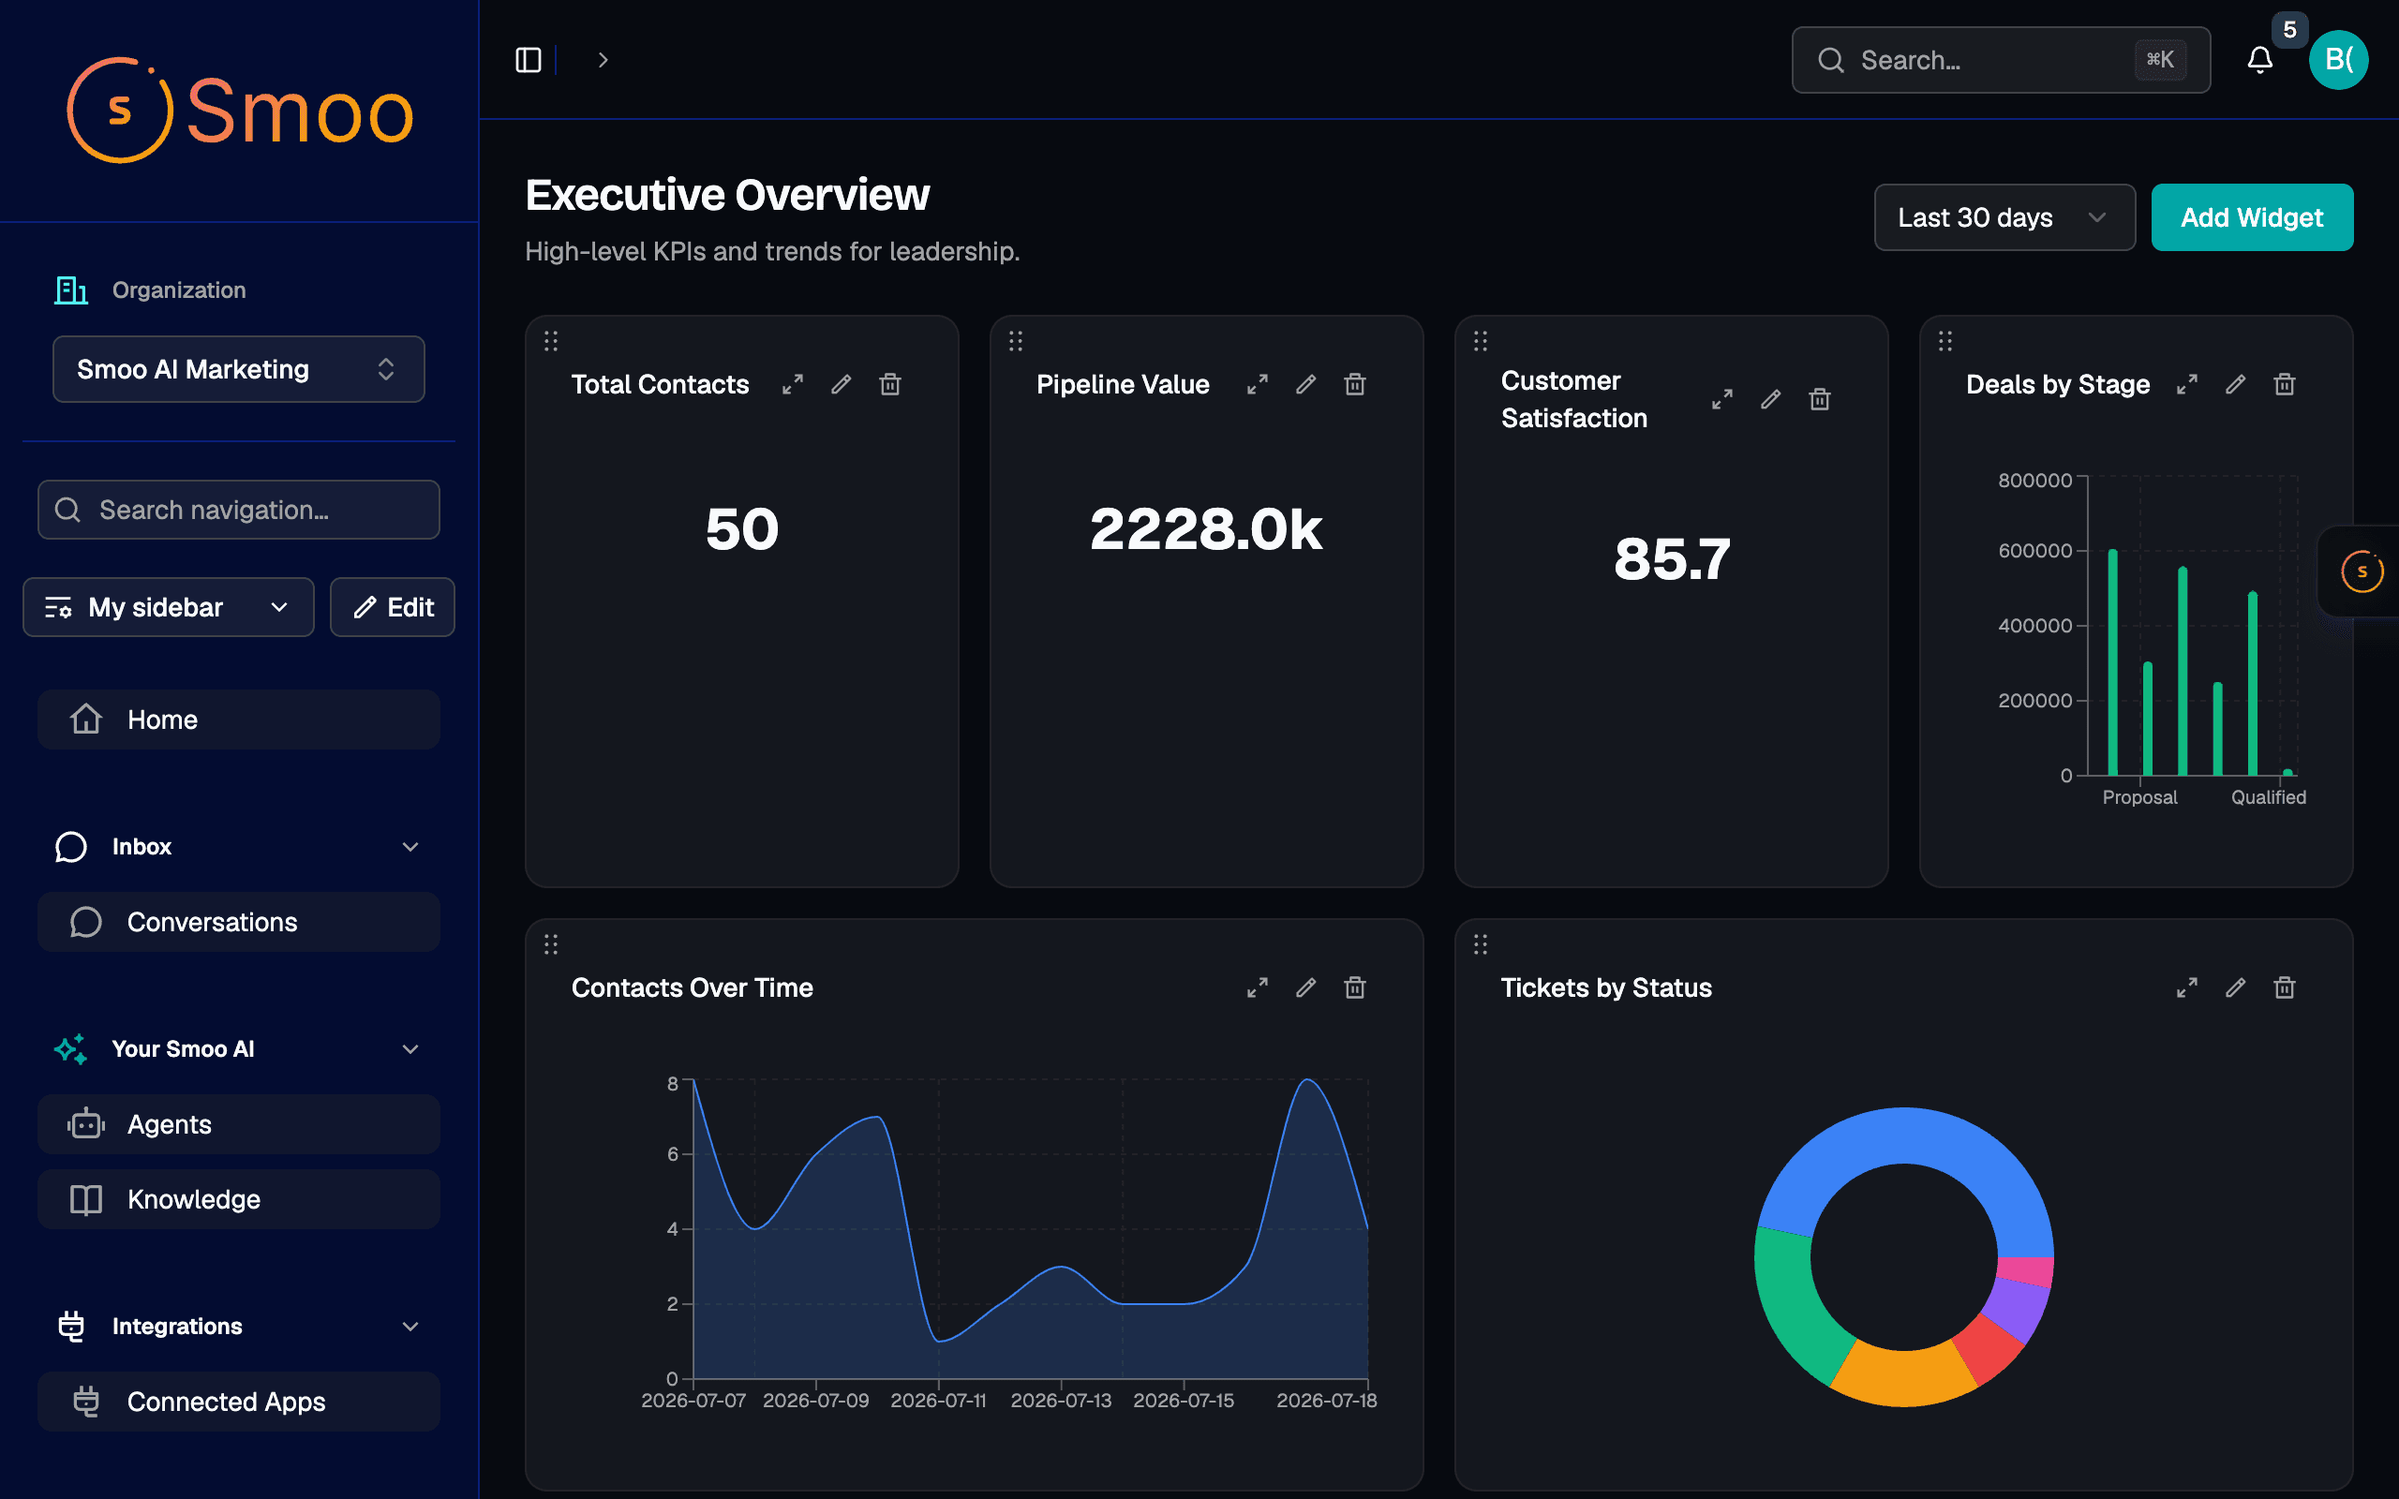Expand the Pipeline Value widget
Viewport: 2399px width, 1499px height.
pyautogui.click(x=1257, y=385)
